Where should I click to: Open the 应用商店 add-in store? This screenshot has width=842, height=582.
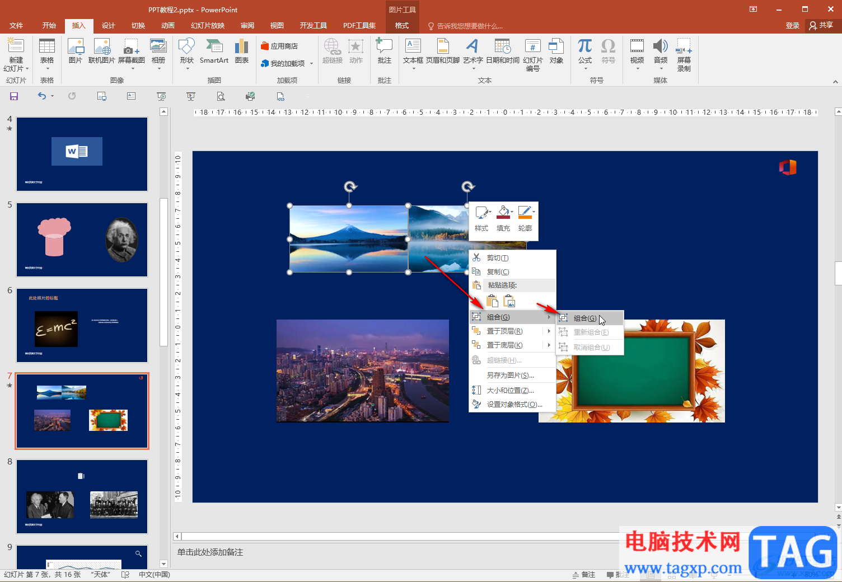279,46
